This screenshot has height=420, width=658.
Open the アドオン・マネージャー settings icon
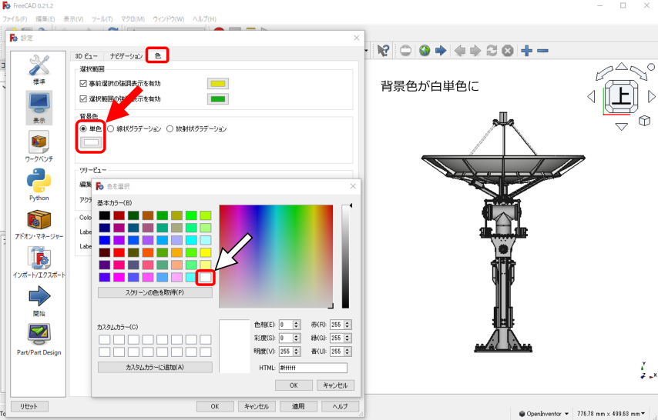tap(39, 223)
